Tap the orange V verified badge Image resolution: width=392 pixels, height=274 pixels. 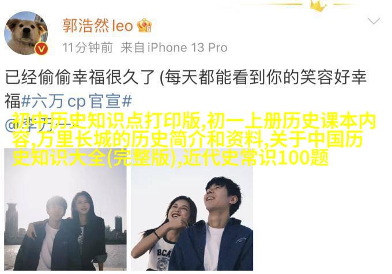click(42, 49)
